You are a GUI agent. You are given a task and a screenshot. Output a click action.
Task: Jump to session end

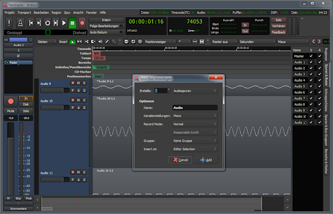[x=39, y=23]
